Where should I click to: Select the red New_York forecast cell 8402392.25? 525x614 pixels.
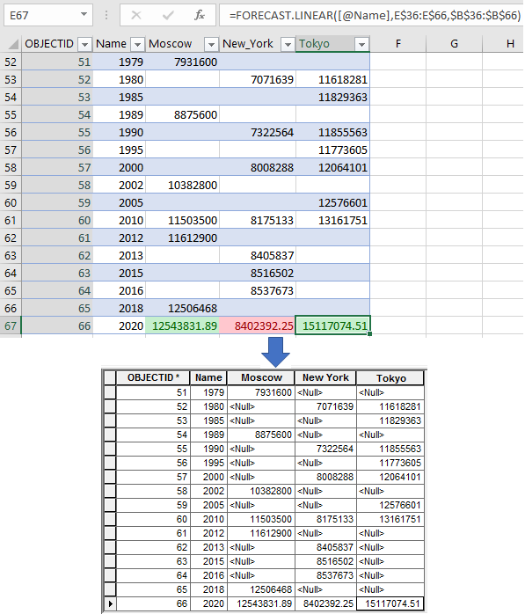coord(258,325)
